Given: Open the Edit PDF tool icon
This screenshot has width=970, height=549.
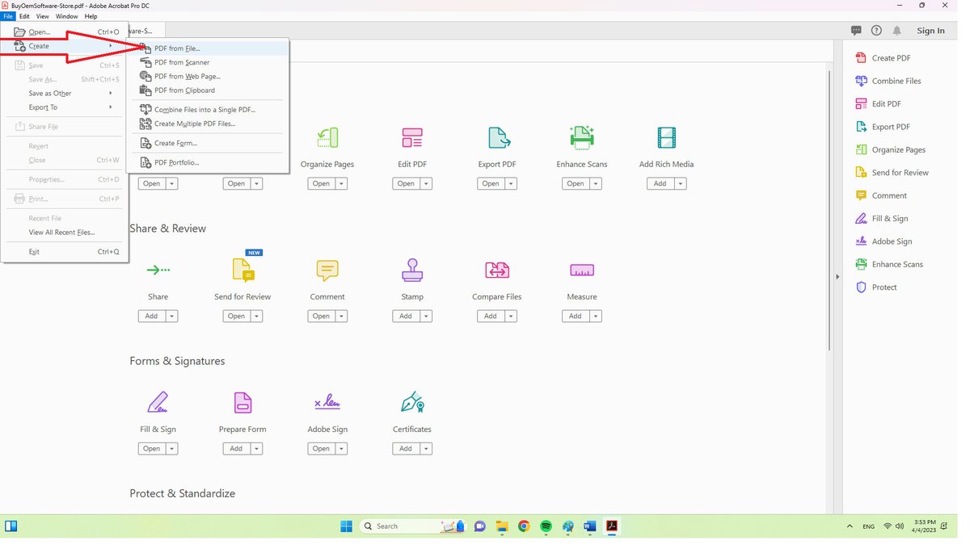Looking at the screenshot, I should 412,137.
